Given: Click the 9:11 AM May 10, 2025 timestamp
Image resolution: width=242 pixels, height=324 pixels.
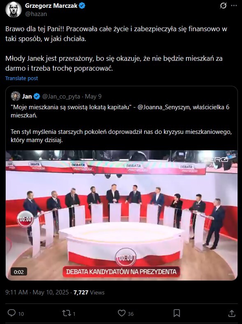Looking at the screenshot, I should click(37, 292).
